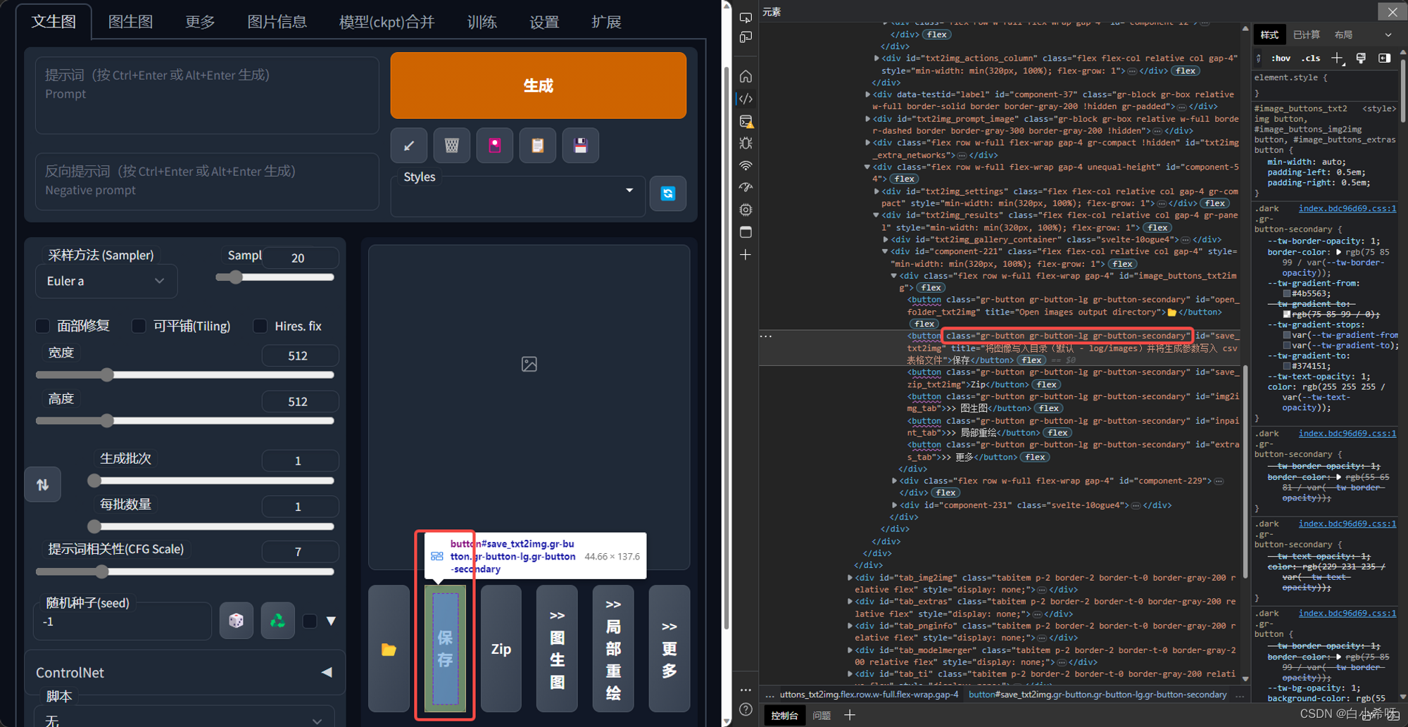Image resolution: width=1408 pixels, height=727 pixels.
Task: Enable the Hires. fix checkbox
Action: point(260,326)
